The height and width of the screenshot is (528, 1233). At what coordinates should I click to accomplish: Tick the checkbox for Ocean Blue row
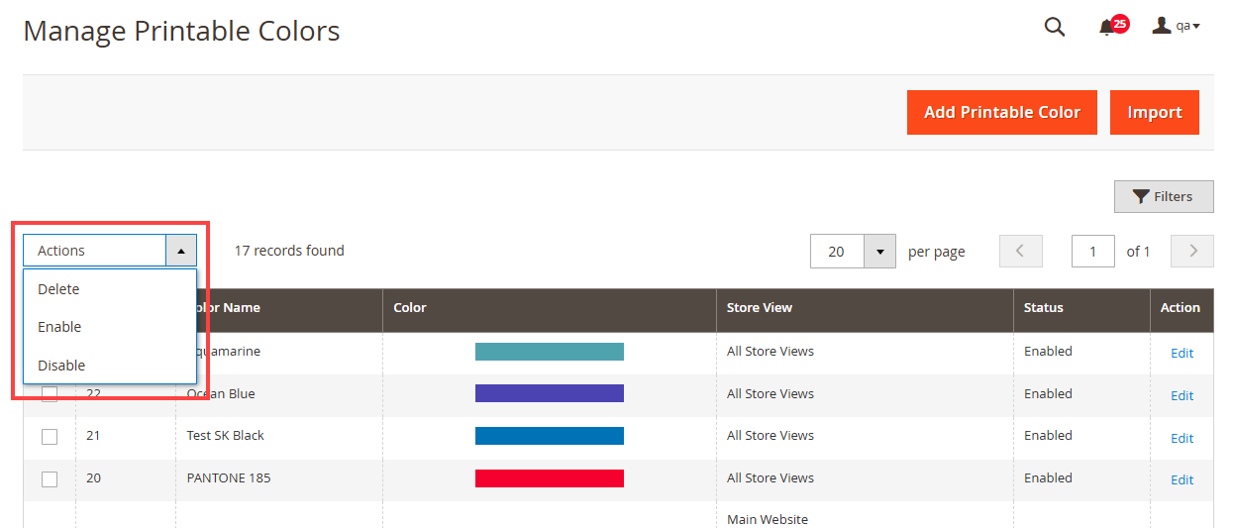point(50,394)
